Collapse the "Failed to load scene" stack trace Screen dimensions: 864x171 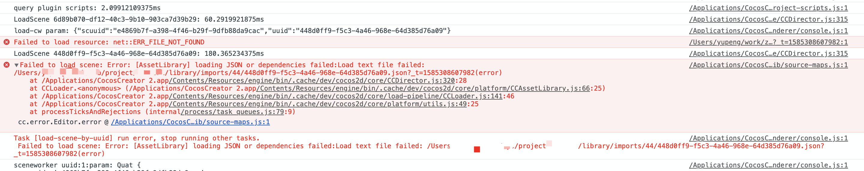point(16,65)
